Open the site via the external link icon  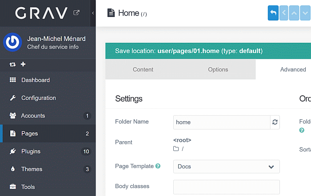(x=76, y=13)
